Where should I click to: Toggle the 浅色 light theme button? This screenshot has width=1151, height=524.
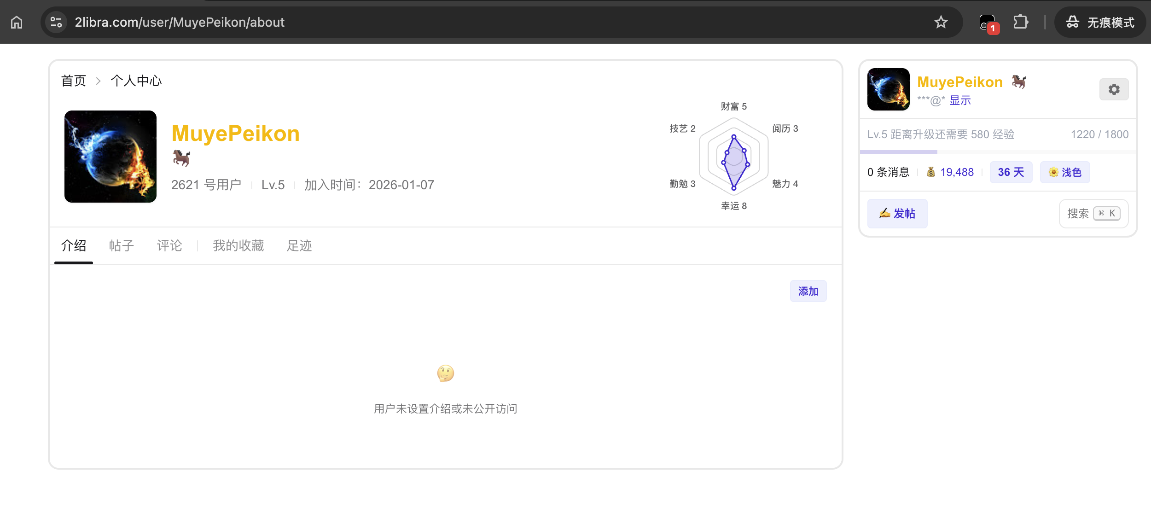(1065, 172)
